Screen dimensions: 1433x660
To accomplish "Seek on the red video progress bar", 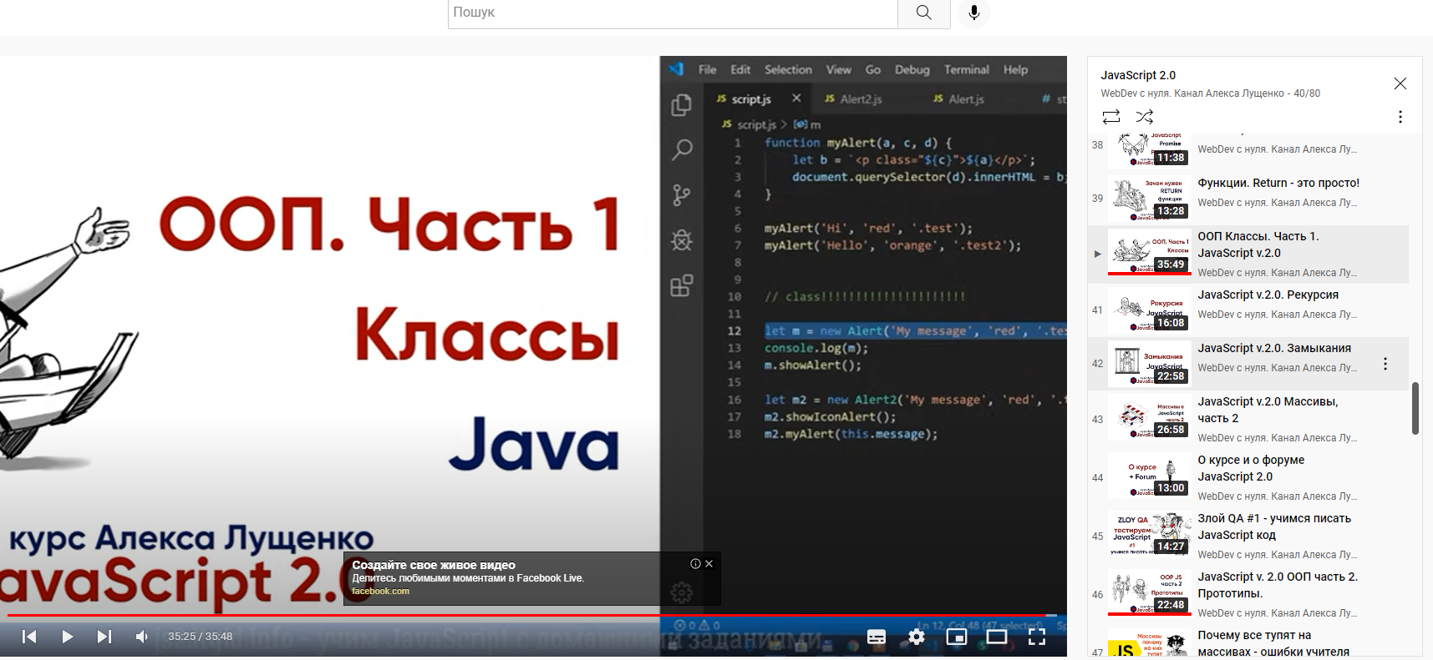I will pos(531,616).
